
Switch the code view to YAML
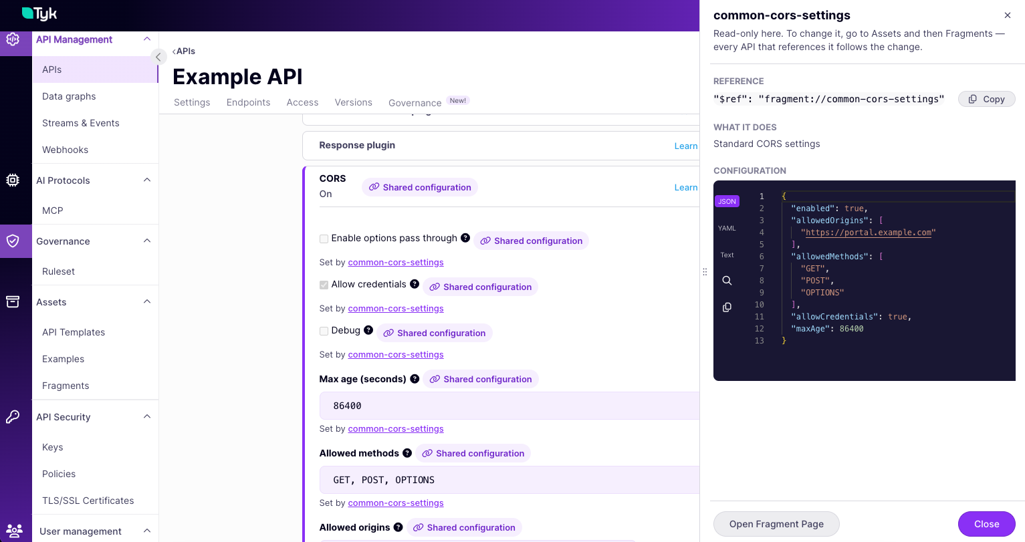pyautogui.click(x=727, y=228)
